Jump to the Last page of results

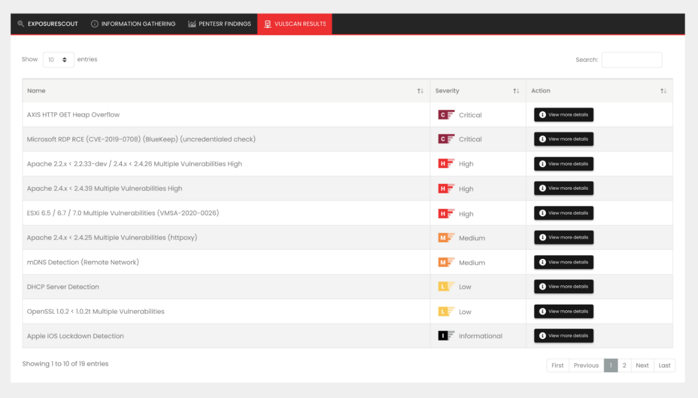(x=664, y=366)
